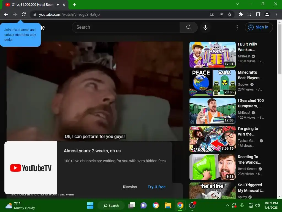Open a new browser tab
Viewport: 282px width, 212px height.
coord(74,5)
